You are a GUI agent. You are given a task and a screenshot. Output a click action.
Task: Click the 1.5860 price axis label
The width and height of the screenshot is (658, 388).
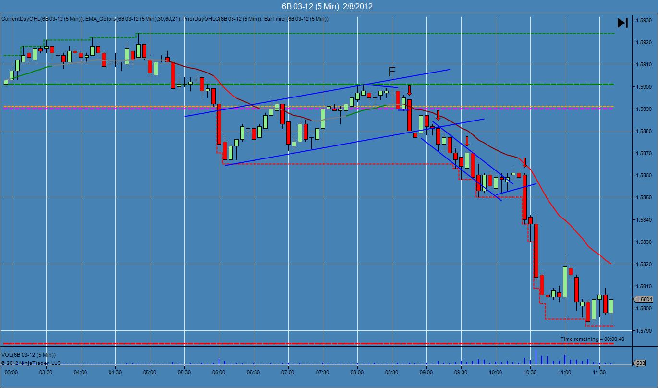(x=644, y=175)
